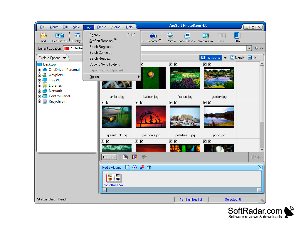The image size is (301, 226).
Task: Click Media Albums trash icon
Action: 149,168
